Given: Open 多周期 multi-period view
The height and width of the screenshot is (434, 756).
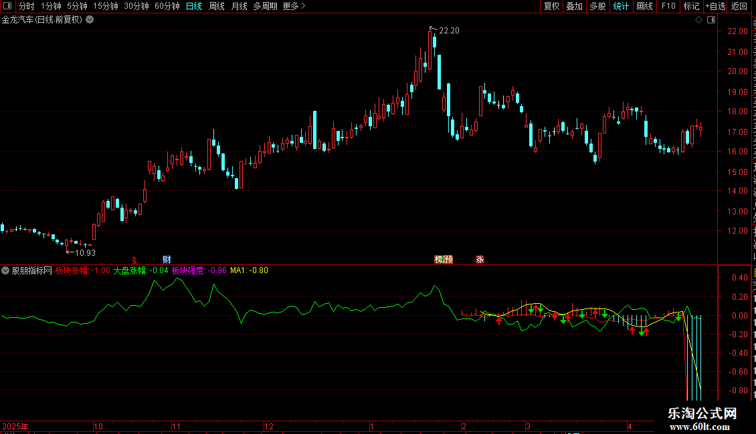Looking at the screenshot, I should pos(265,6).
